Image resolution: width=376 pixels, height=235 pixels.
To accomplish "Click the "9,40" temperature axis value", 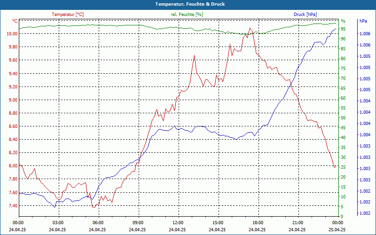I will pyautogui.click(x=13, y=74).
